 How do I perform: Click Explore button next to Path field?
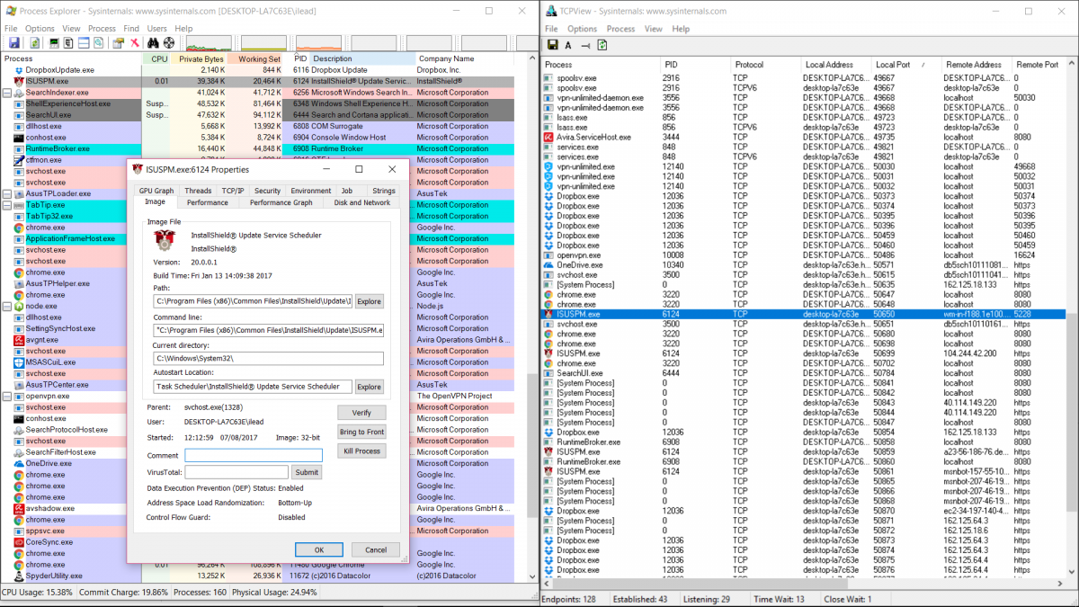point(370,301)
